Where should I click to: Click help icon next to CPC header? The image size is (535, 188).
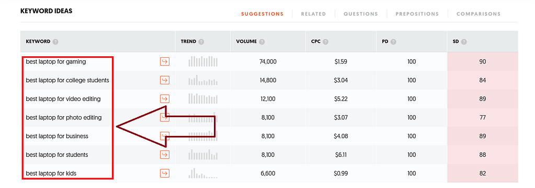(325, 42)
